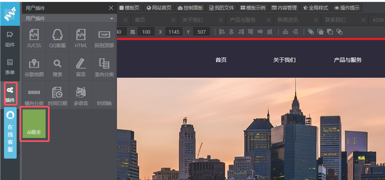
Task: Open the 模板页 toolbar button
Action: click(x=129, y=8)
